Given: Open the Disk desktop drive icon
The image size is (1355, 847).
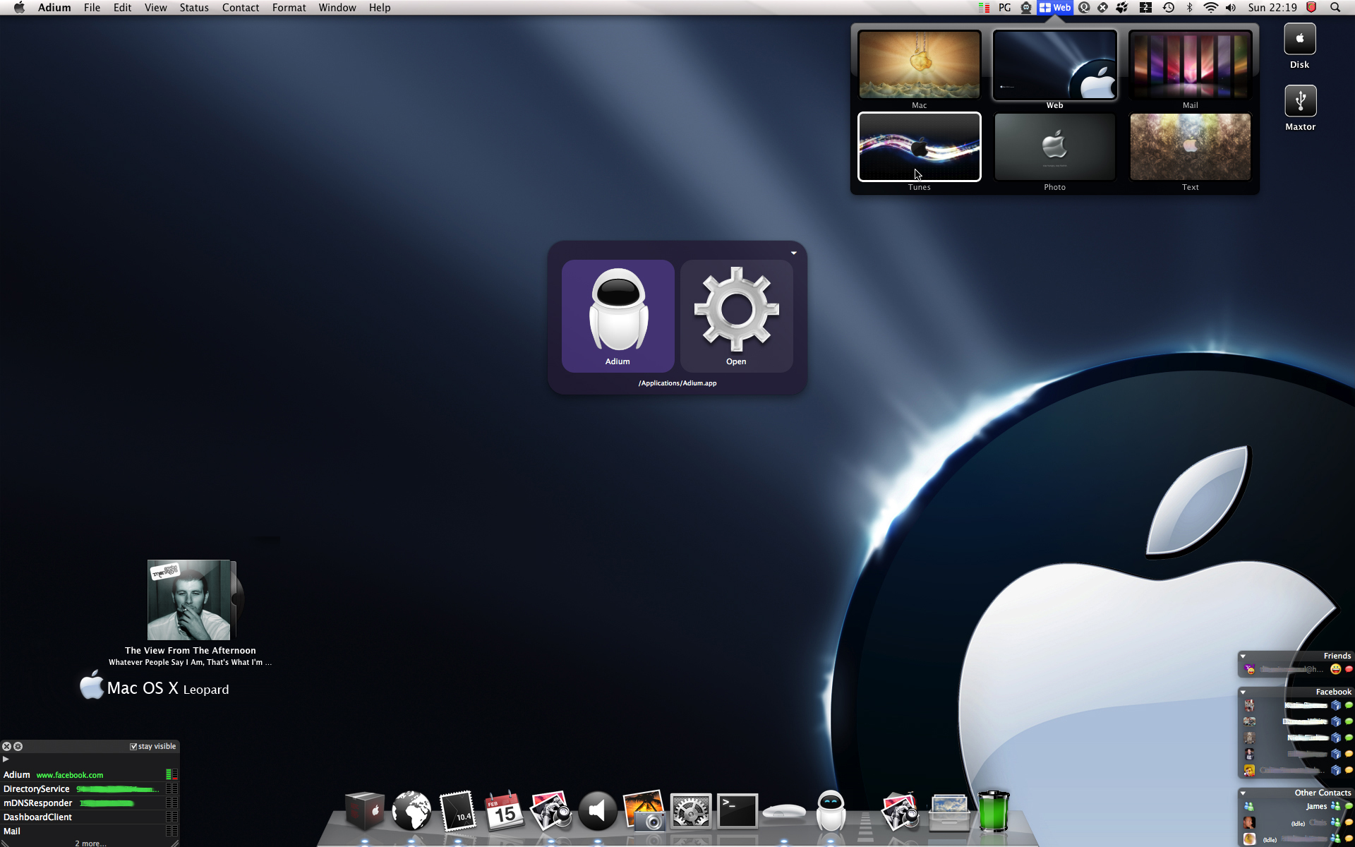Looking at the screenshot, I should point(1300,40).
